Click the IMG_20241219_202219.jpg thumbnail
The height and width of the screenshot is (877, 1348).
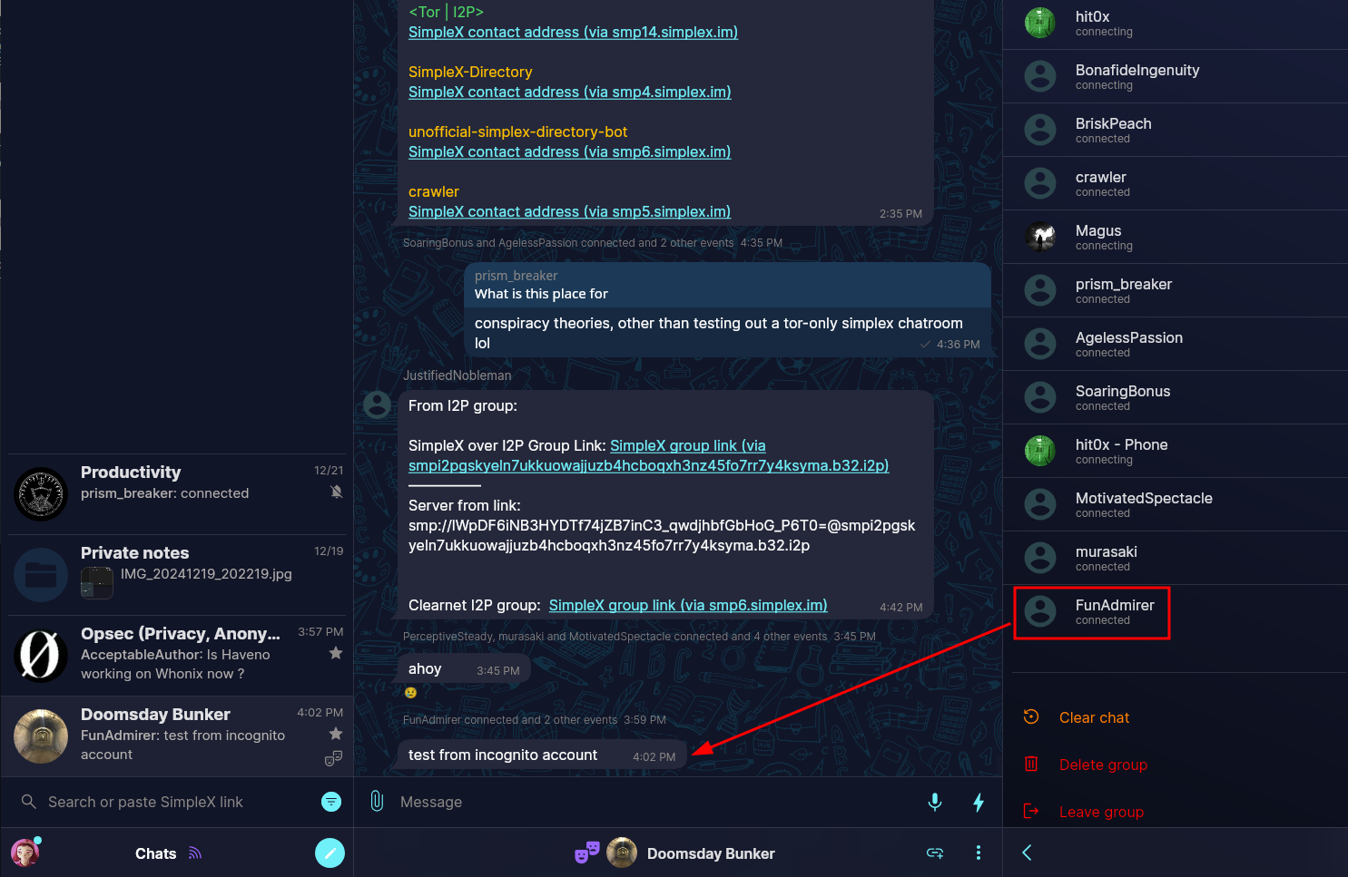point(97,583)
